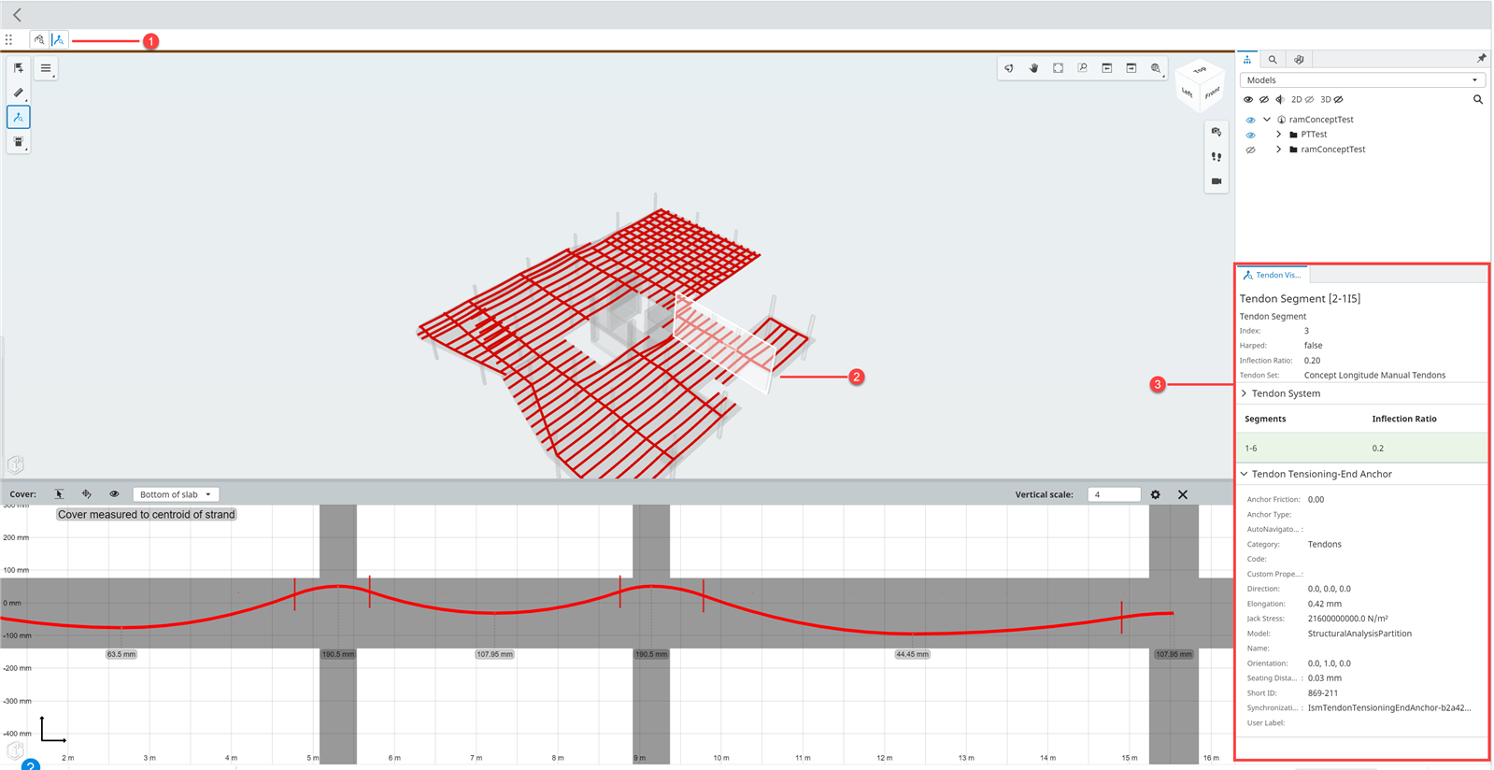Pin the model tree panel

pos(1481,59)
